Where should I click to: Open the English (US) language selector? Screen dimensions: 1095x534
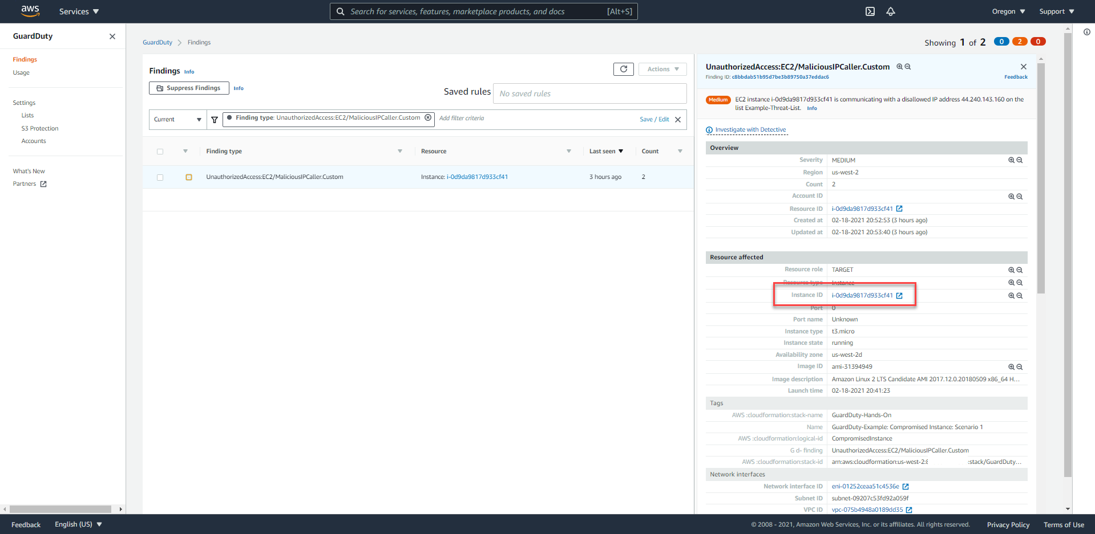pos(78,524)
